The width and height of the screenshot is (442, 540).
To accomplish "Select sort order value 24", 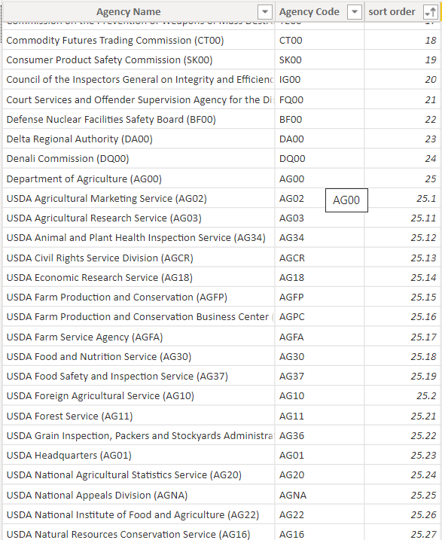I will pyautogui.click(x=402, y=159).
